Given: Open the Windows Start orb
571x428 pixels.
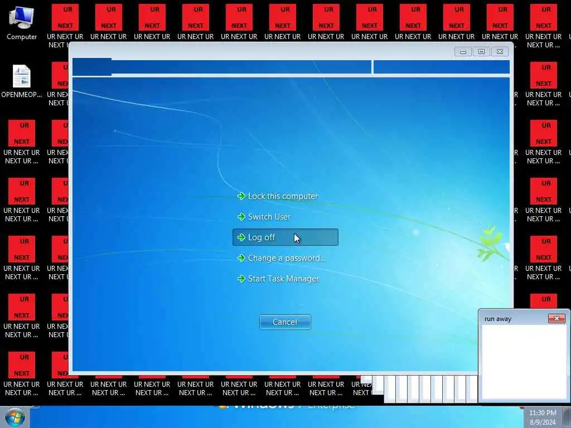Looking at the screenshot, I should pyautogui.click(x=14, y=417).
